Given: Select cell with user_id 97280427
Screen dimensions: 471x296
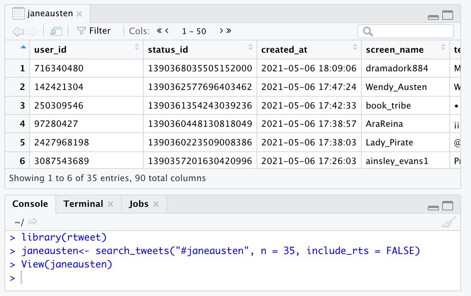Looking at the screenshot, I should (x=87, y=124).
